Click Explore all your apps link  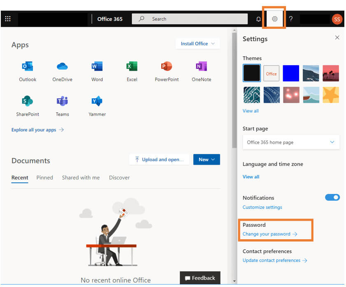click(x=38, y=130)
